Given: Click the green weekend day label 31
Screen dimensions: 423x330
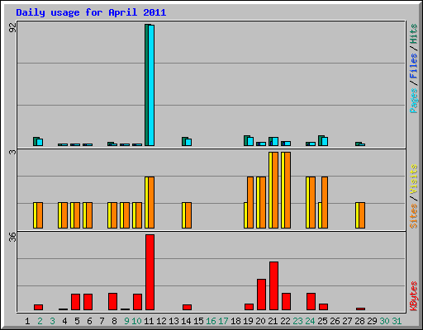Looking at the screenshot, I should [x=397, y=321].
